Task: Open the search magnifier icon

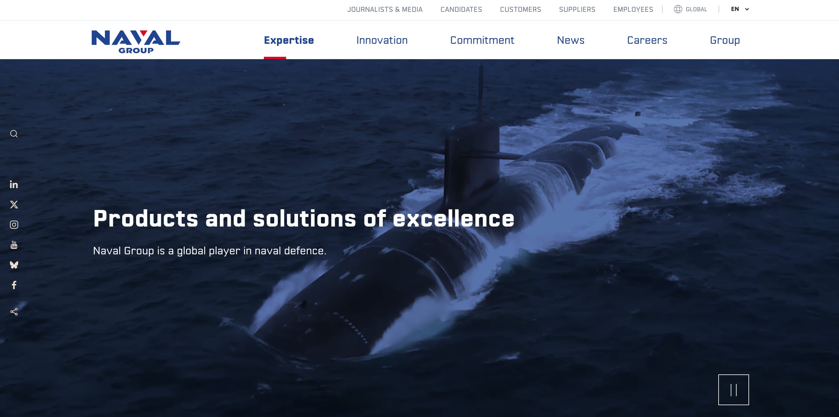Action: 14,134
